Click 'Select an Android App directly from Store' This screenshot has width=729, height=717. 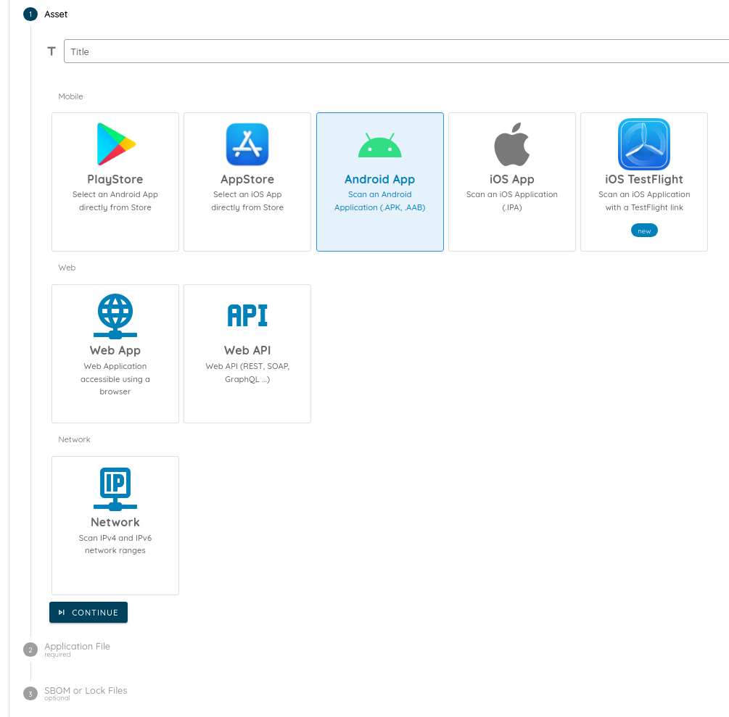point(115,201)
